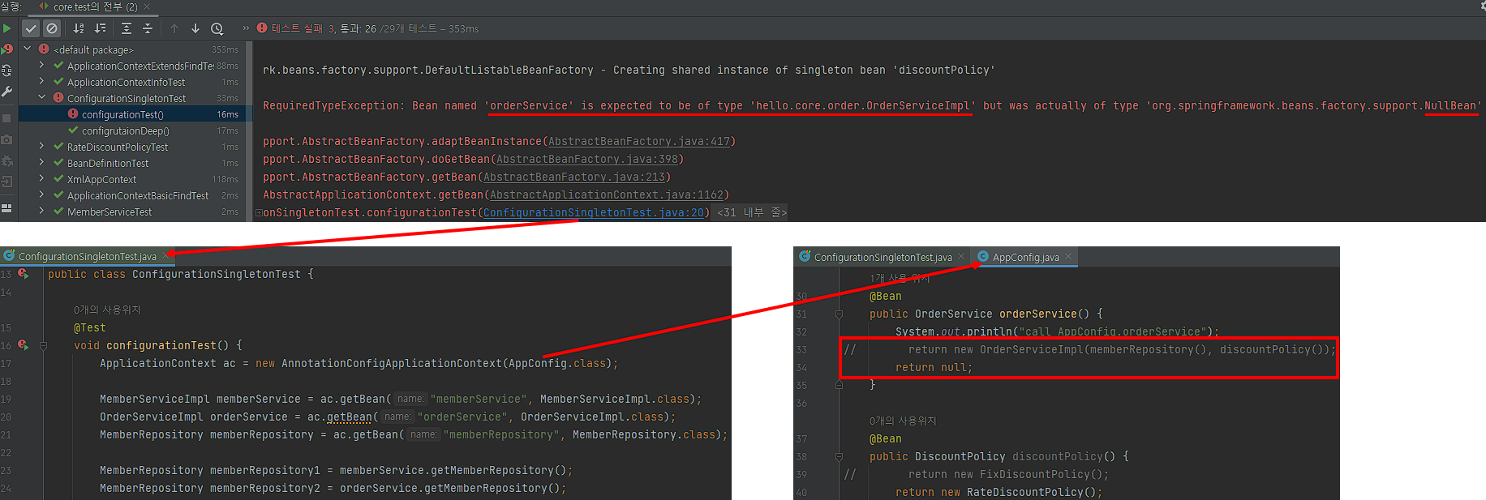Sort tests alphabetically

(79, 28)
